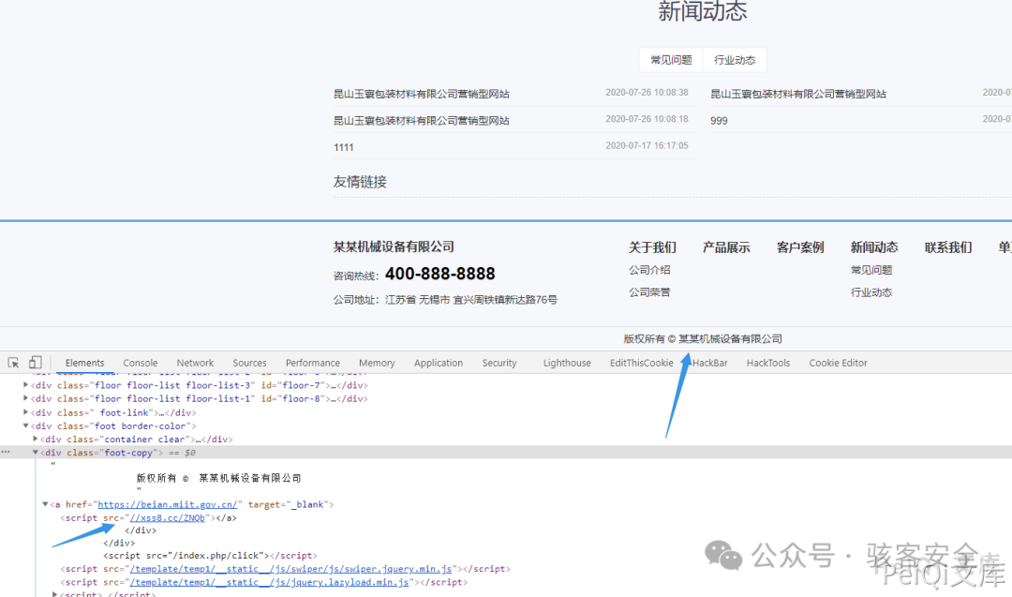The height and width of the screenshot is (597, 1012).
Task: Select the 行业动态 news tab
Action: point(735,60)
